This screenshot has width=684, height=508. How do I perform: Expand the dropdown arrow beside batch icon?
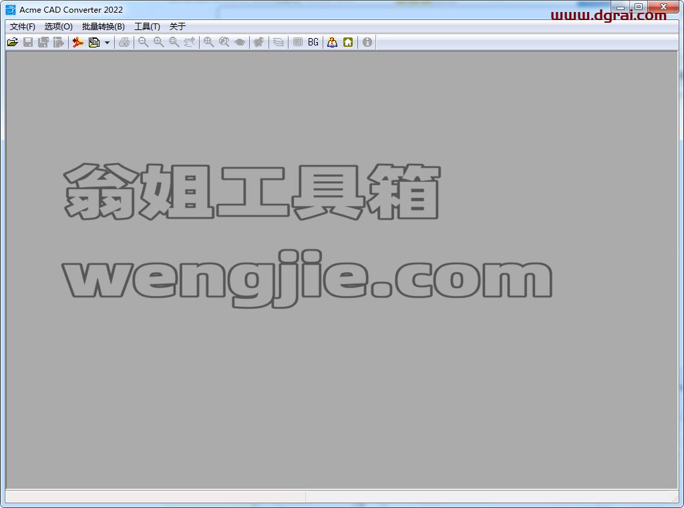(107, 42)
